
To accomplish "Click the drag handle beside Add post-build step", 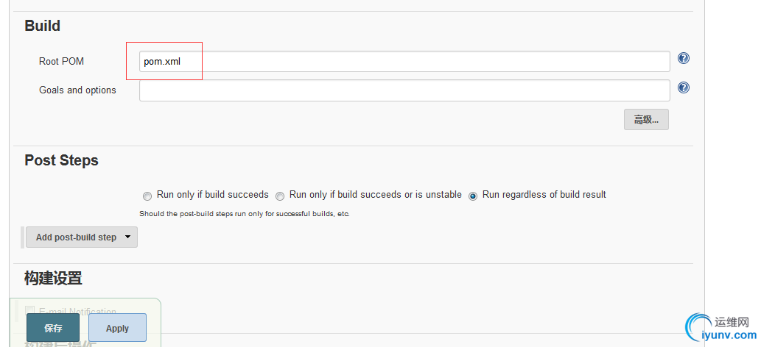I will 22,237.
